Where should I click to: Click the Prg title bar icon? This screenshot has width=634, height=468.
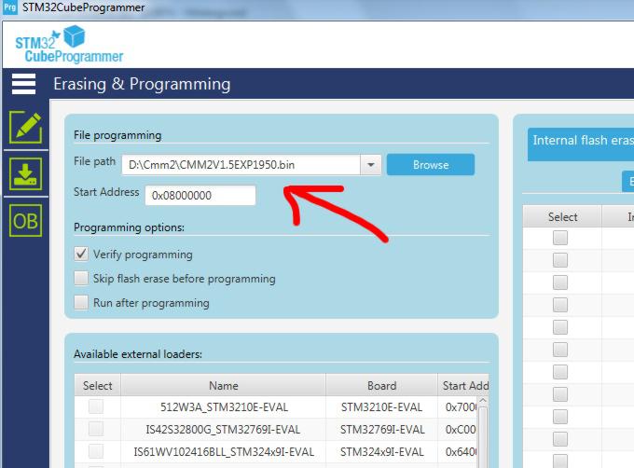9,8
